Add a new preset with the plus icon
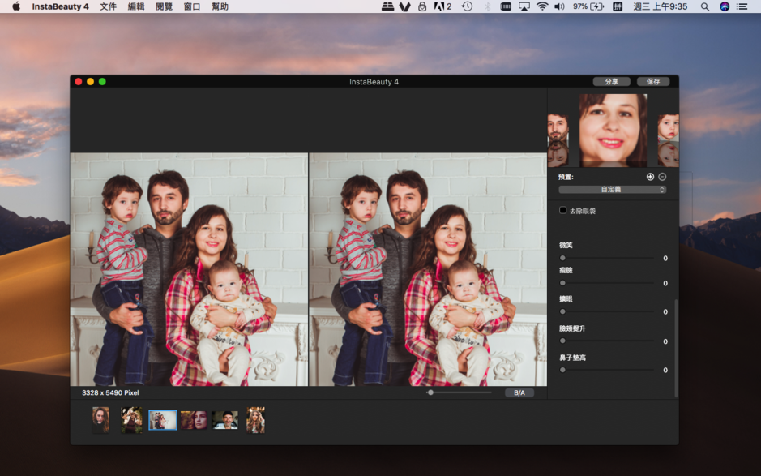The height and width of the screenshot is (476, 761). (651, 175)
